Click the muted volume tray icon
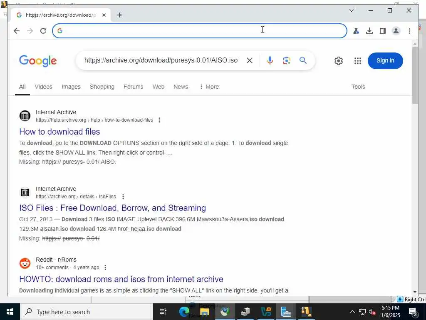The height and width of the screenshot is (320, 426). (372, 312)
